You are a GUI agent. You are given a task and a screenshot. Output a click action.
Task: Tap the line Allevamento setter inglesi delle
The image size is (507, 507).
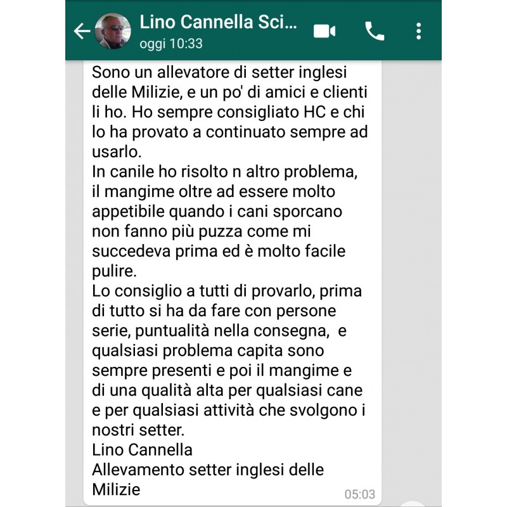click(208, 470)
